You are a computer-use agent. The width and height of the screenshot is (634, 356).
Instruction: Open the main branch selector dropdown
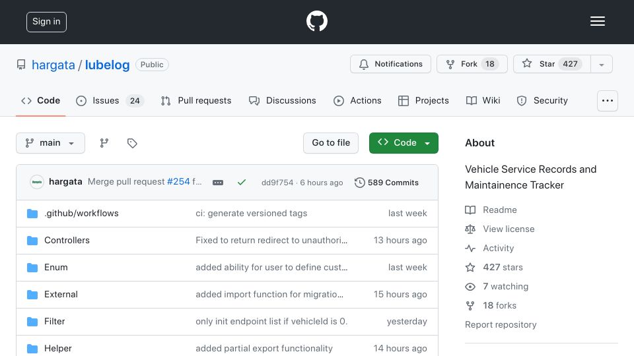51,143
